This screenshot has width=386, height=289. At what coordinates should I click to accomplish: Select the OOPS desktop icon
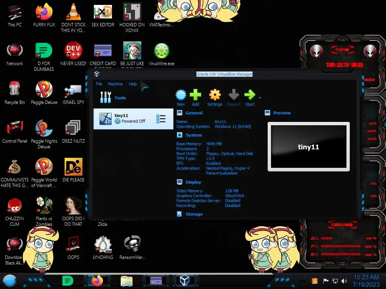click(x=74, y=248)
